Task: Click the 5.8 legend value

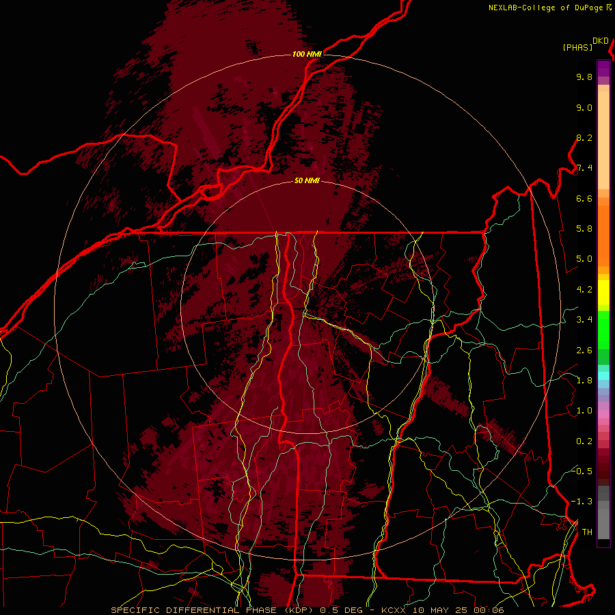Action: coord(584,229)
